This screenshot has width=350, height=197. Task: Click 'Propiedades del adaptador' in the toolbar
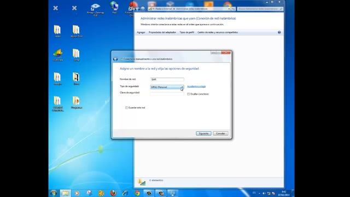[162, 32]
